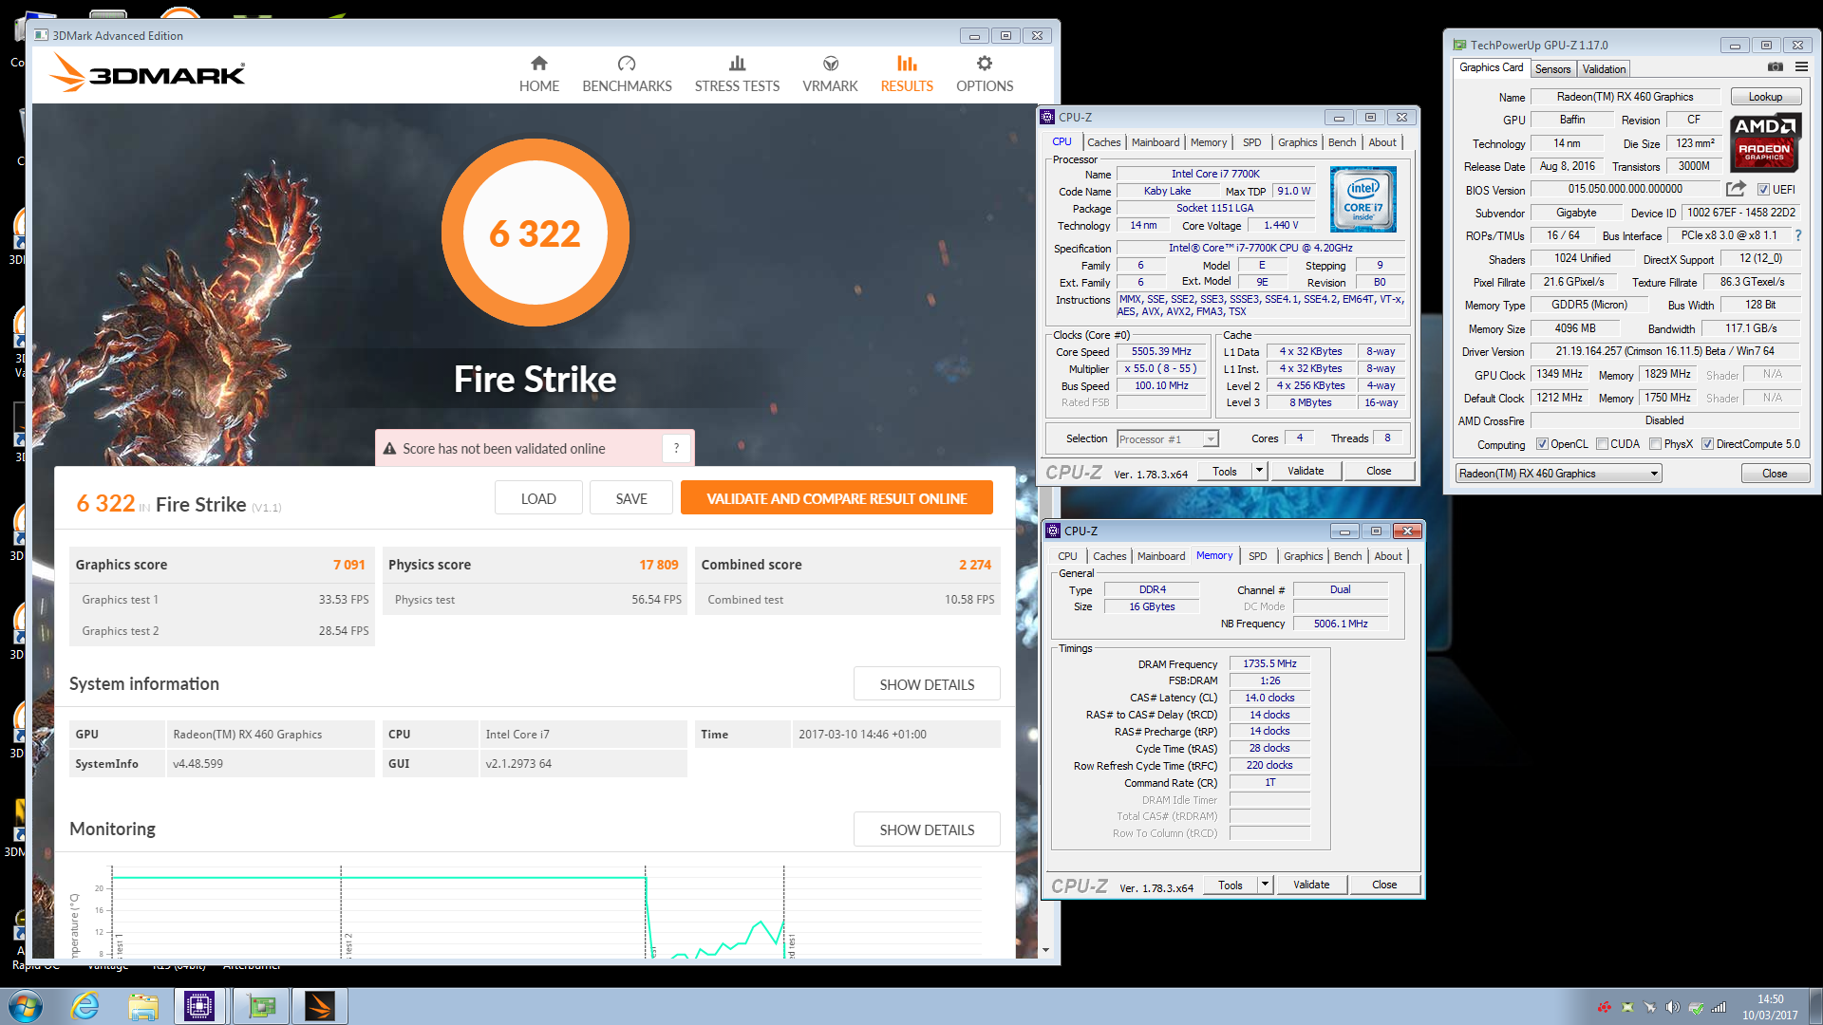Open Tools dropdown arrow in lower CPU-Z
Screen dimensions: 1823x1025
pyautogui.click(x=1265, y=885)
